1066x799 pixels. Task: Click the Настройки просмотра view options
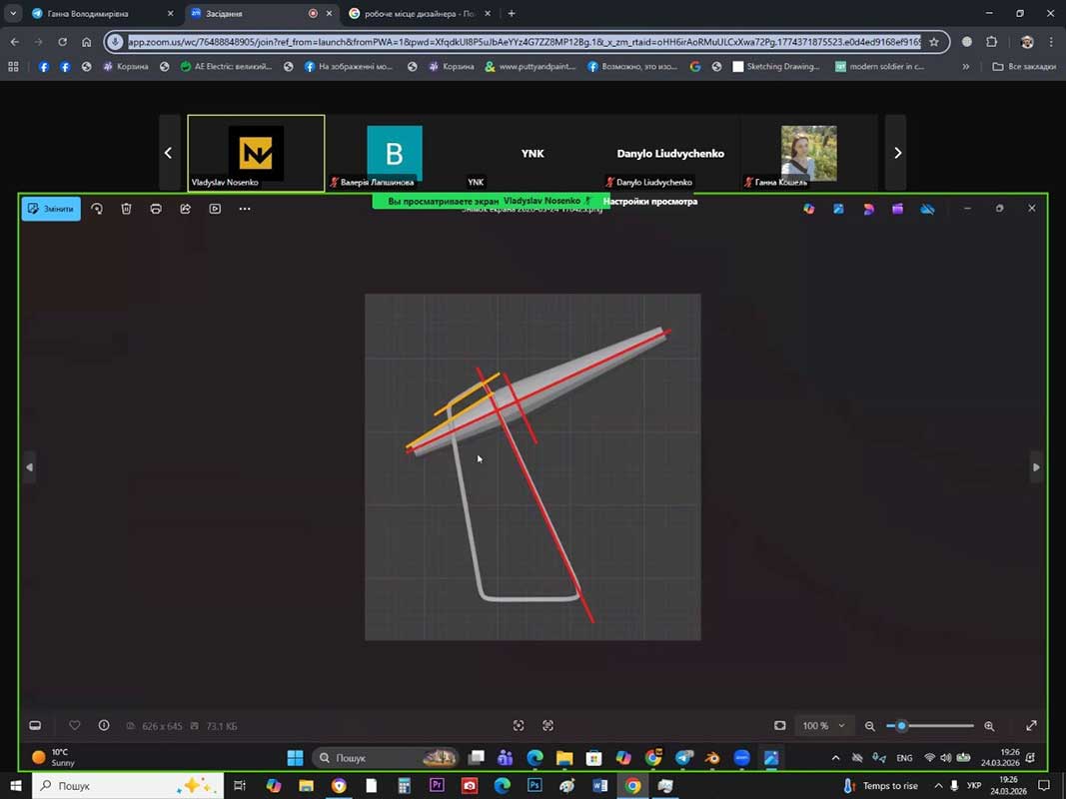click(x=649, y=201)
